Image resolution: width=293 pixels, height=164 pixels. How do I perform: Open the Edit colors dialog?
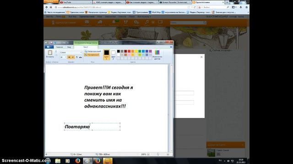pos(157,55)
